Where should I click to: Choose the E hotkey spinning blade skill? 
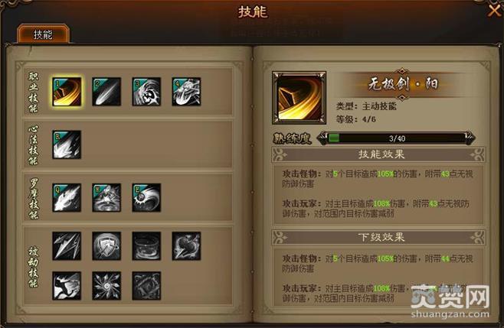click(x=146, y=198)
